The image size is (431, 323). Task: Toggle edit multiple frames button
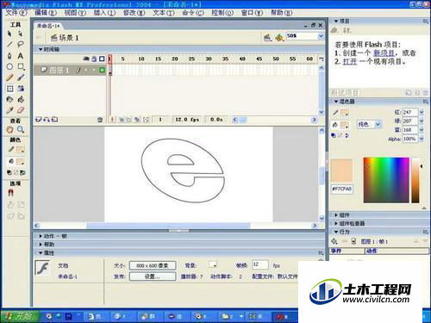coord(137,120)
